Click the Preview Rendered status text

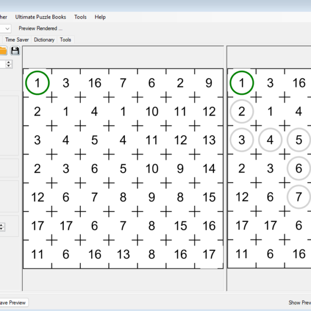(40, 29)
